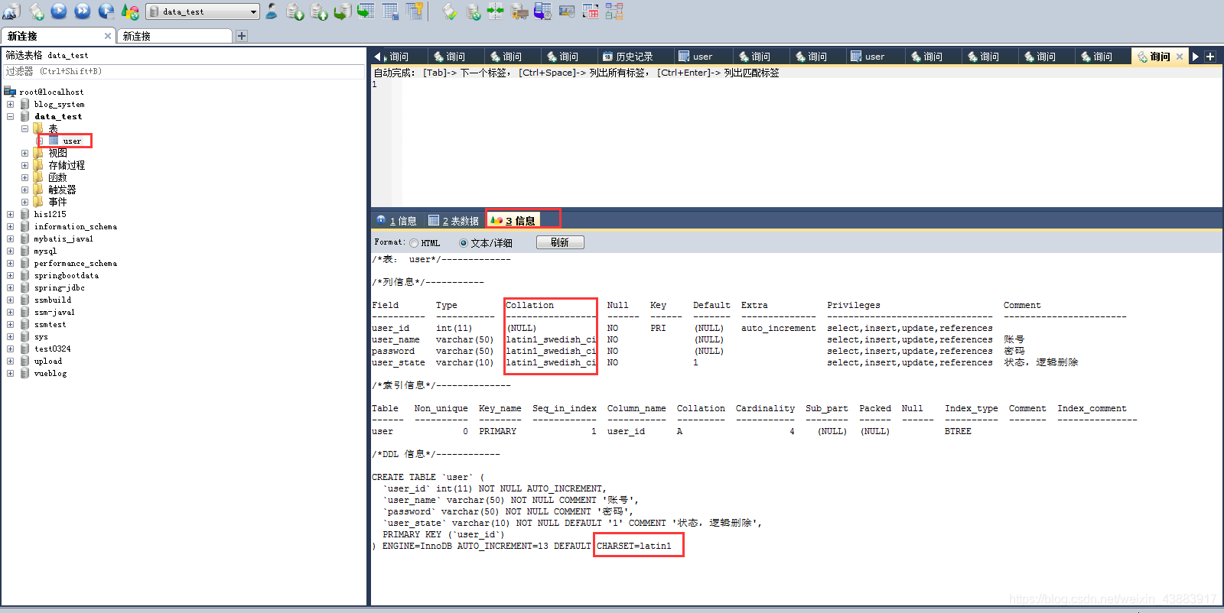Execute query and edit resultset
Viewport: 1224px width, 613px height.
tap(106, 11)
